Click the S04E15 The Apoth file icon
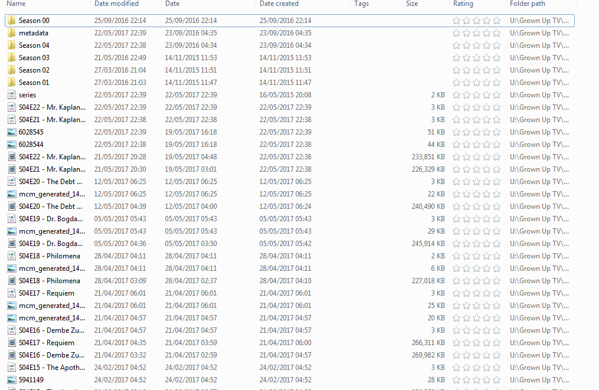Image resolution: width=599 pixels, height=390 pixels. [12, 368]
